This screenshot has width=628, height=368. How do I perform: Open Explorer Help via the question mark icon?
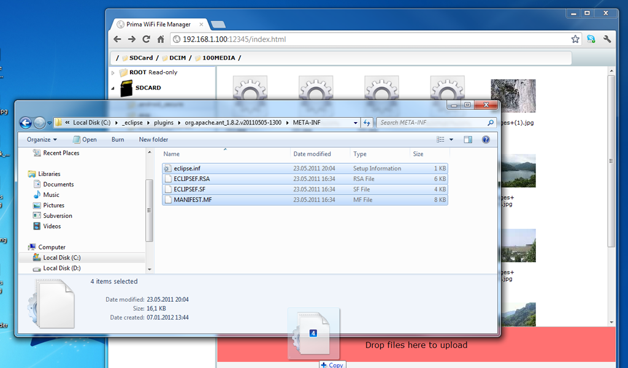(x=486, y=139)
